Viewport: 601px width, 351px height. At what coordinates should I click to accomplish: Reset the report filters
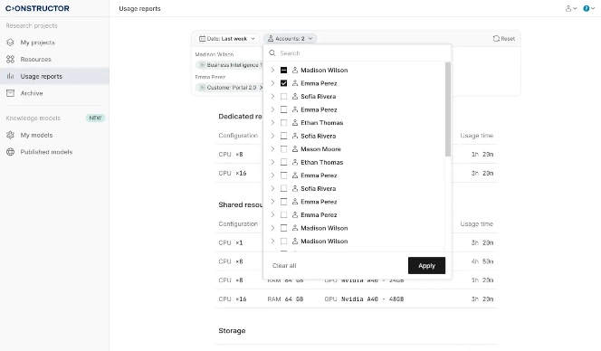click(503, 39)
